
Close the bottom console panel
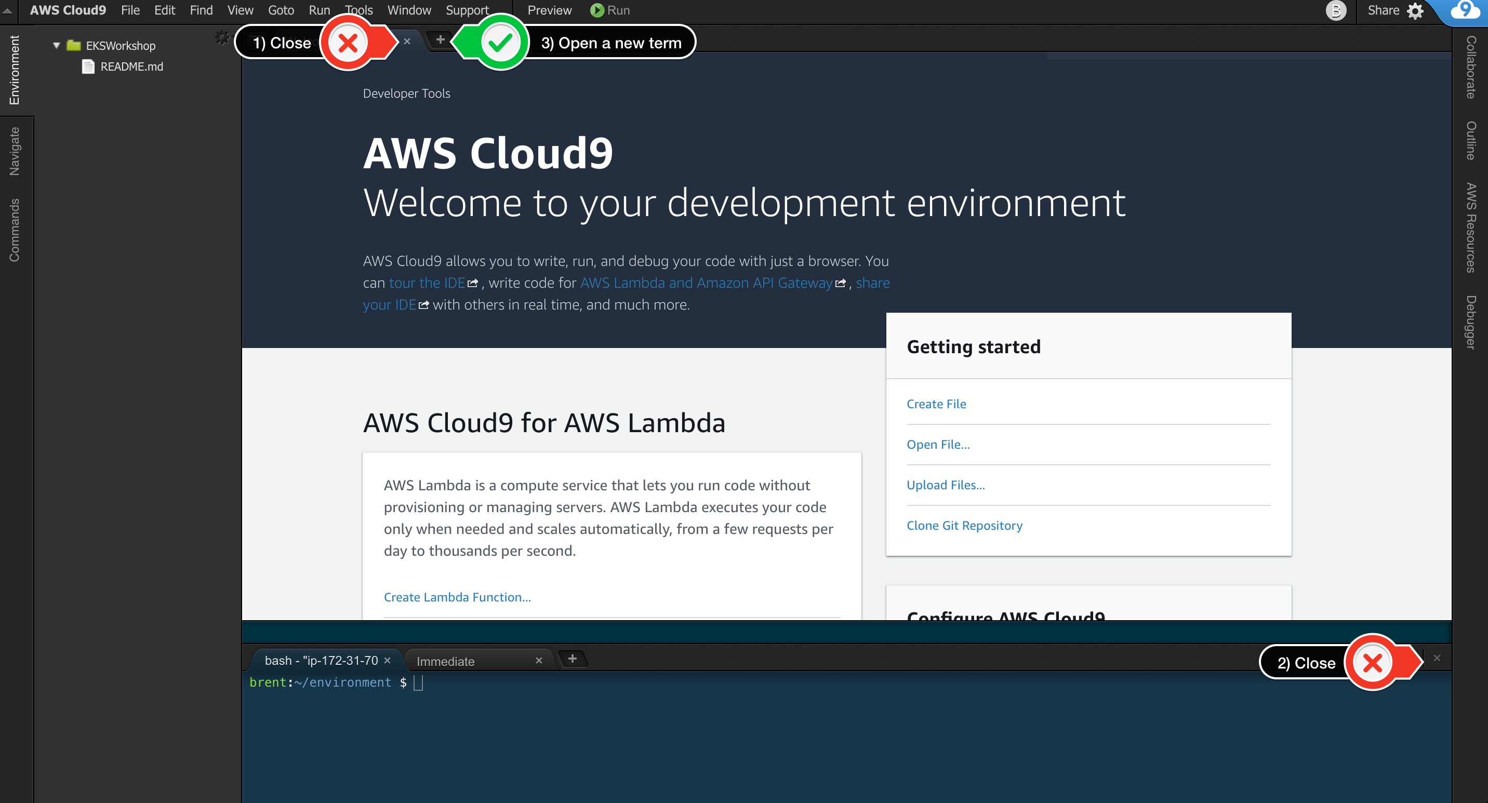[1437, 658]
